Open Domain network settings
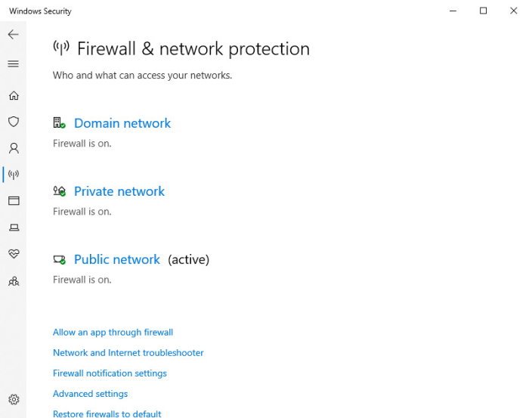 (x=122, y=123)
